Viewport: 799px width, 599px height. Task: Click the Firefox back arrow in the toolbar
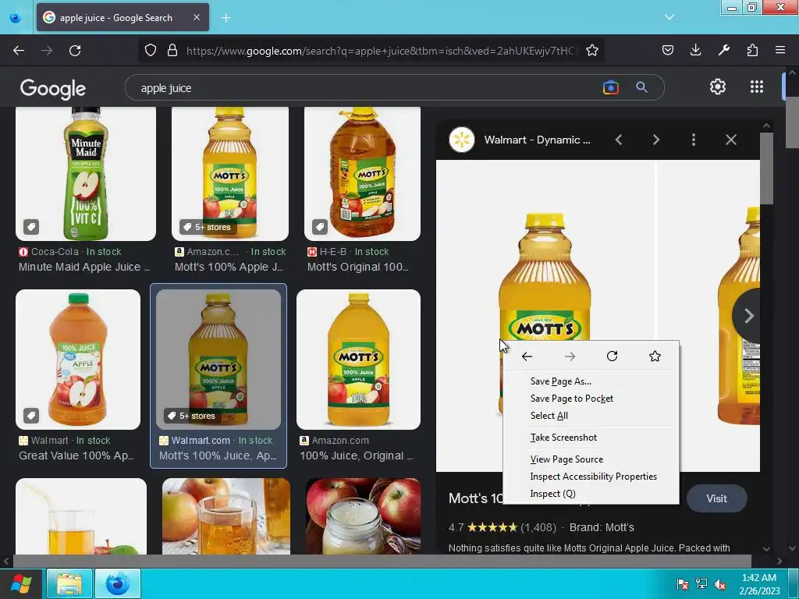tap(19, 51)
